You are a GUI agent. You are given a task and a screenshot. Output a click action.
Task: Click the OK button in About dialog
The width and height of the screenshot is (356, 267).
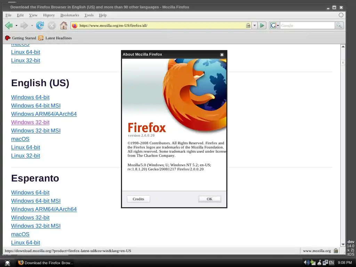(x=210, y=199)
